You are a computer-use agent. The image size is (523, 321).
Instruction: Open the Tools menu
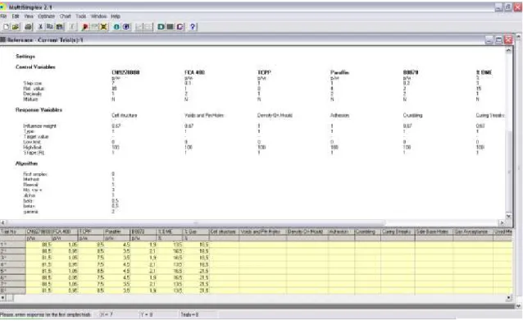pyautogui.click(x=80, y=16)
